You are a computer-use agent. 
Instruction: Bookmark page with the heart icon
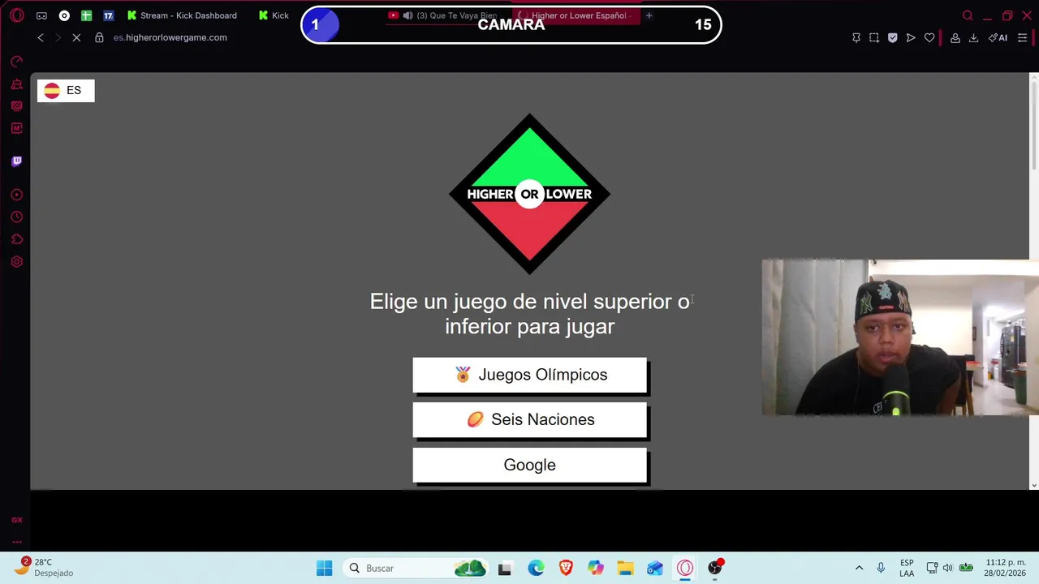click(929, 37)
